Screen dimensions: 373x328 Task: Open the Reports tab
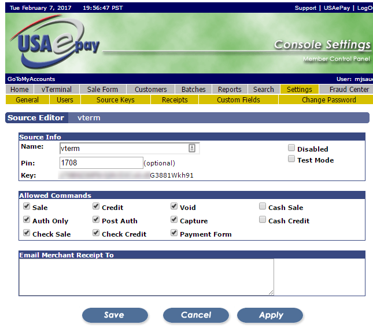tap(230, 90)
